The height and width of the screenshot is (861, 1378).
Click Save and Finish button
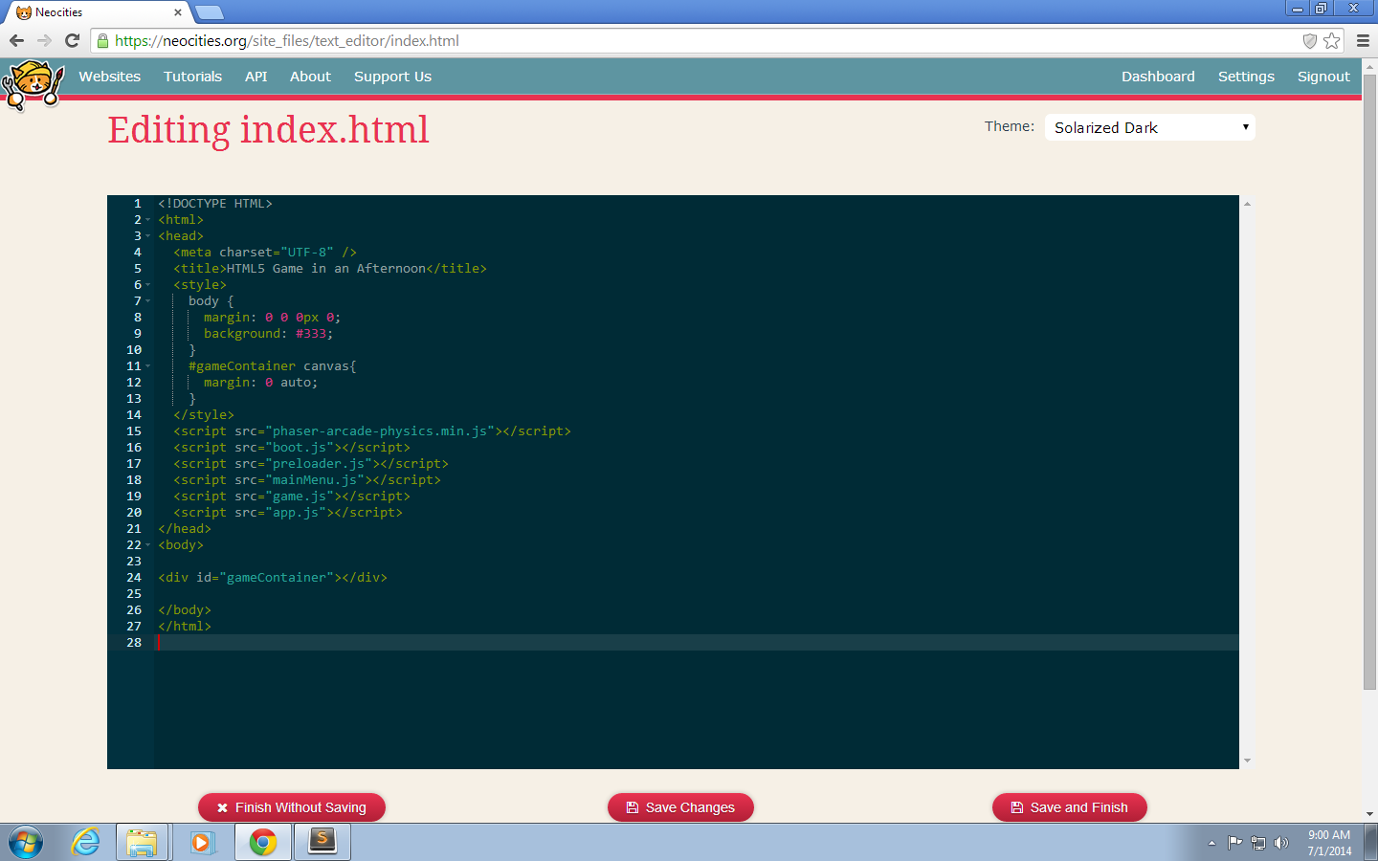pyautogui.click(x=1069, y=807)
